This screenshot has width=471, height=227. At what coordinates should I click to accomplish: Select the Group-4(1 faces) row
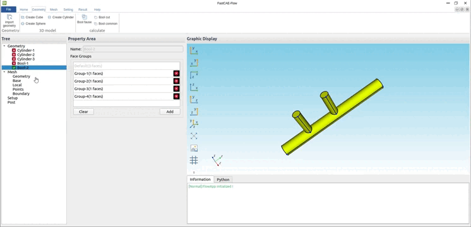coord(123,96)
